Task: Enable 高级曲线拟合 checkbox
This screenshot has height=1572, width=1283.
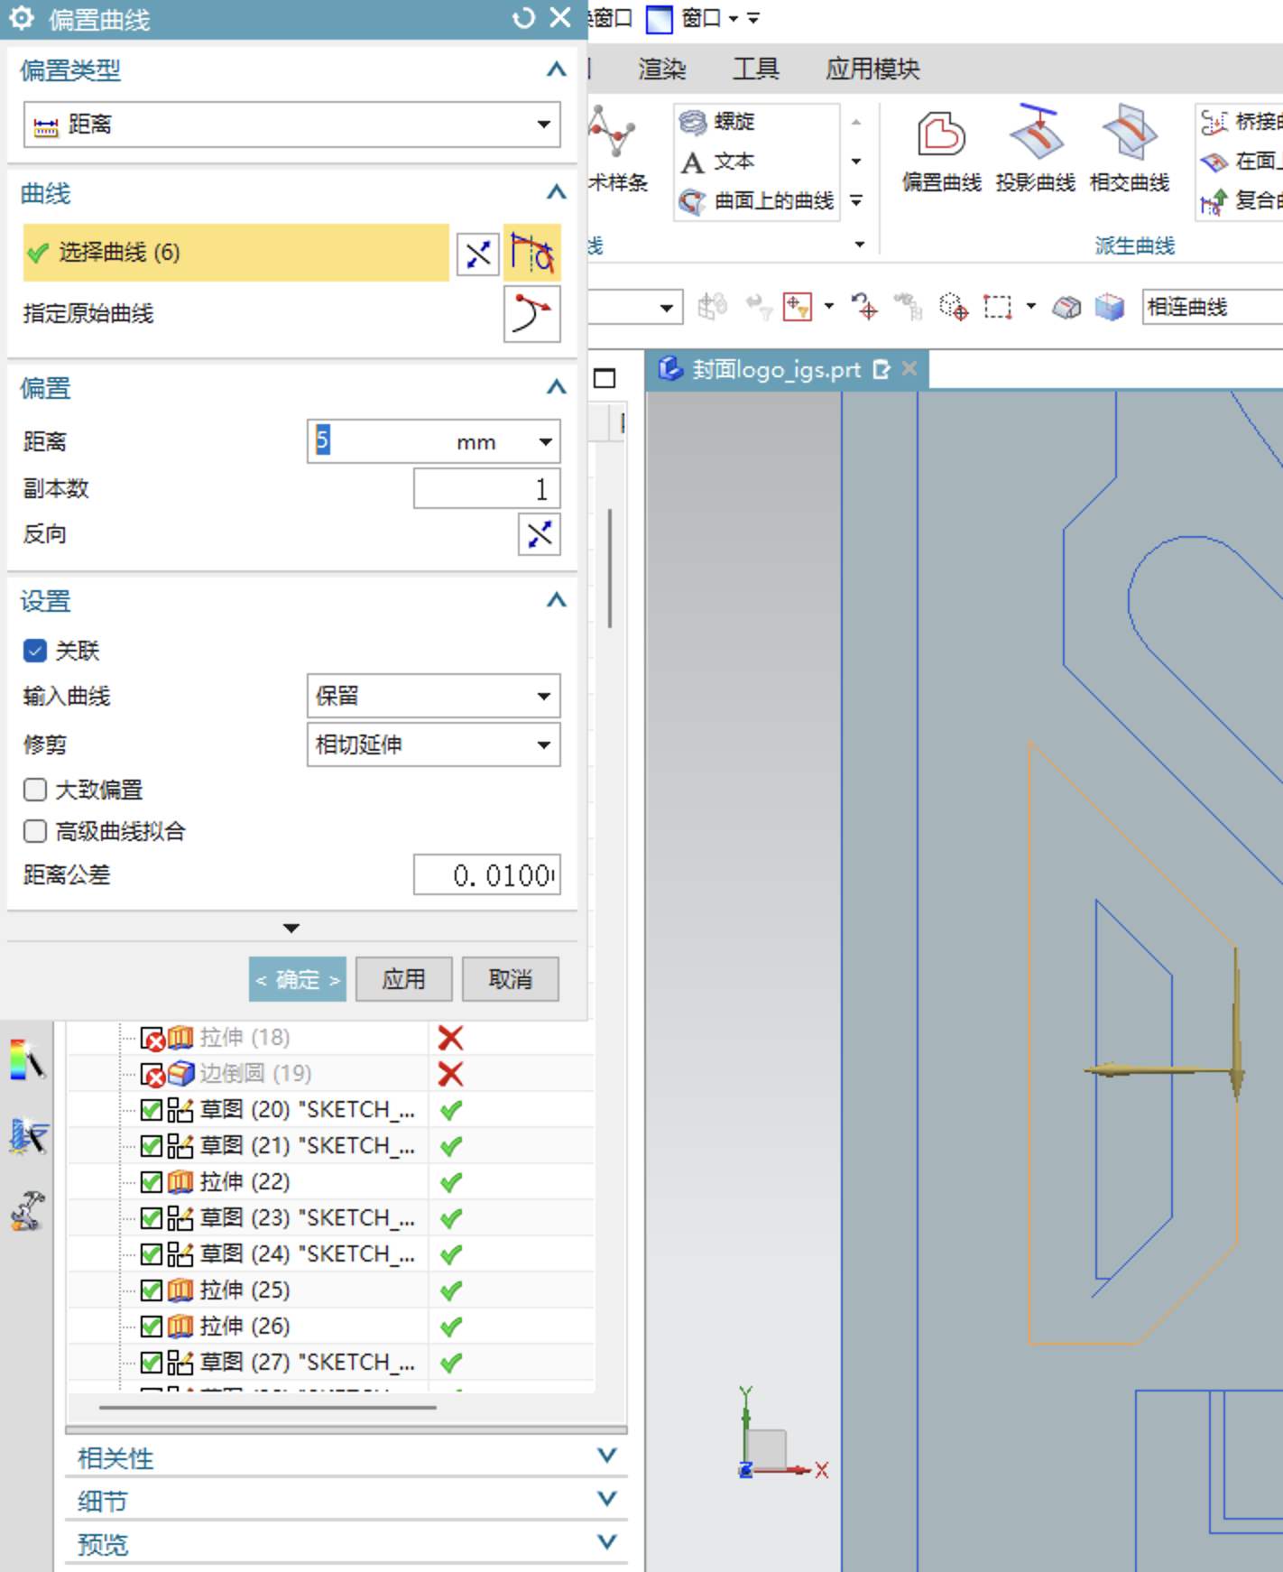Action: tap(35, 831)
